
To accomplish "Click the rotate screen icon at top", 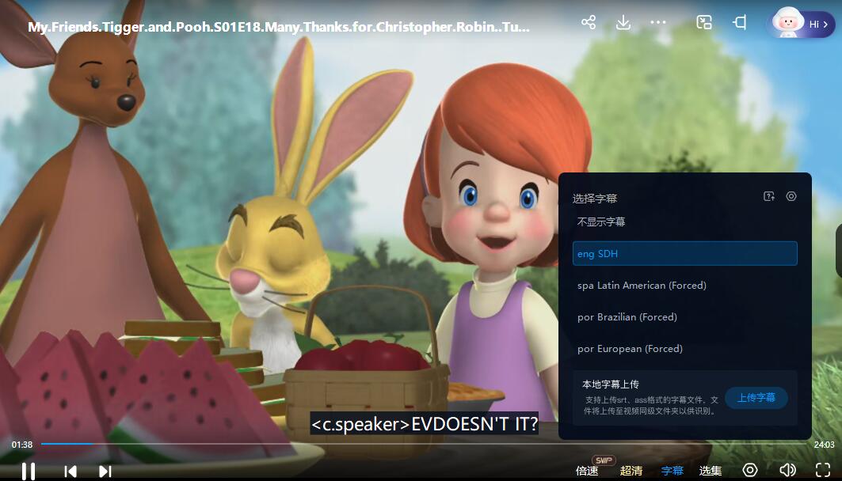I will coord(740,22).
